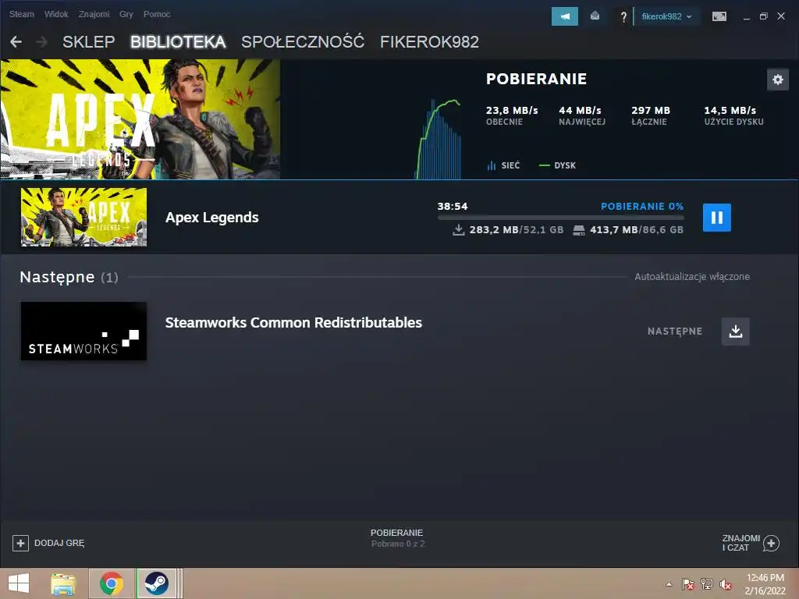
Task: Click the plus icon for Dodaj grę
Action: [20, 543]
